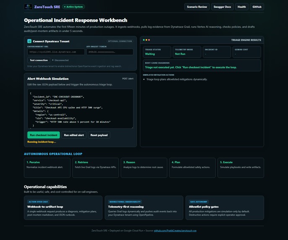288x240 pixels.
Task: Click inside the JSON payload editor
Action: [80, 109]
